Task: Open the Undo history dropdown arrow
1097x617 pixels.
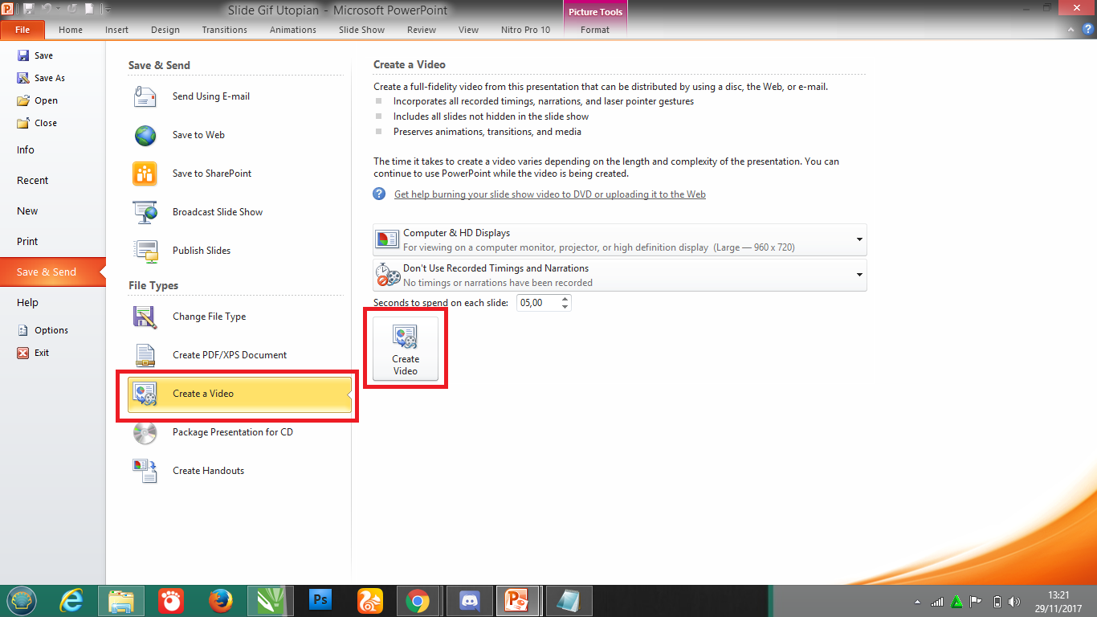Action: pos(58,10)
